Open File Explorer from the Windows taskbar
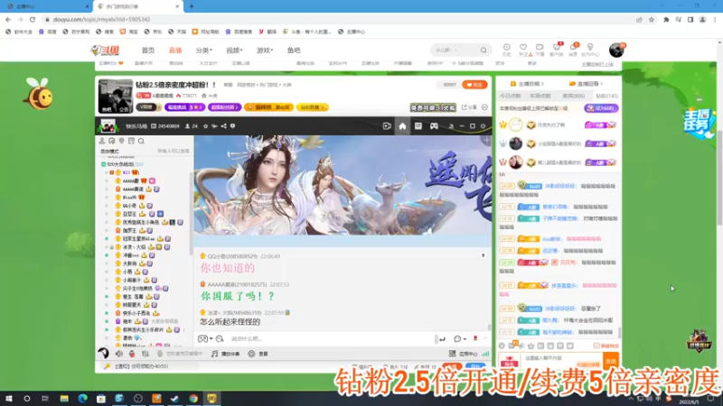 click(x=64, y=399)
